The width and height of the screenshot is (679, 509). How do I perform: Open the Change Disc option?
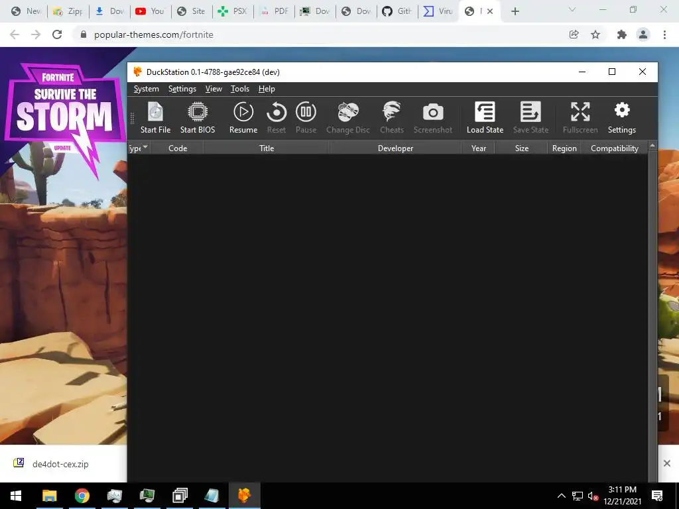(x=347, y=118)
